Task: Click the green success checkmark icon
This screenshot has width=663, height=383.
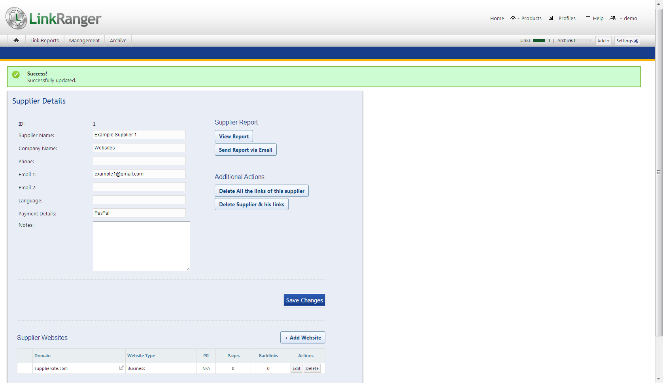Action: (16, 74)
